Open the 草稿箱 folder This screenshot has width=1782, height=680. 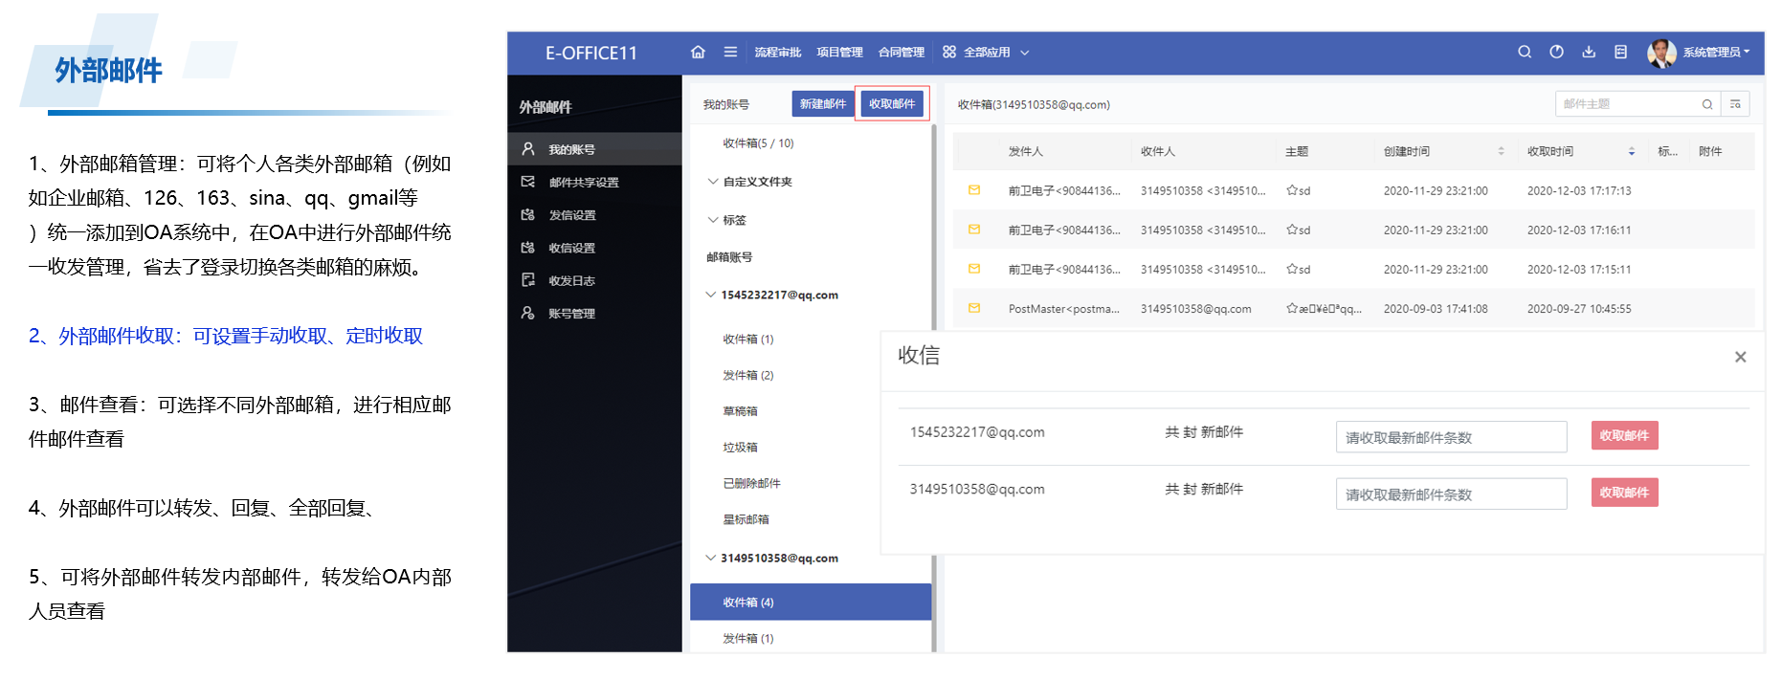pos(740,411)
